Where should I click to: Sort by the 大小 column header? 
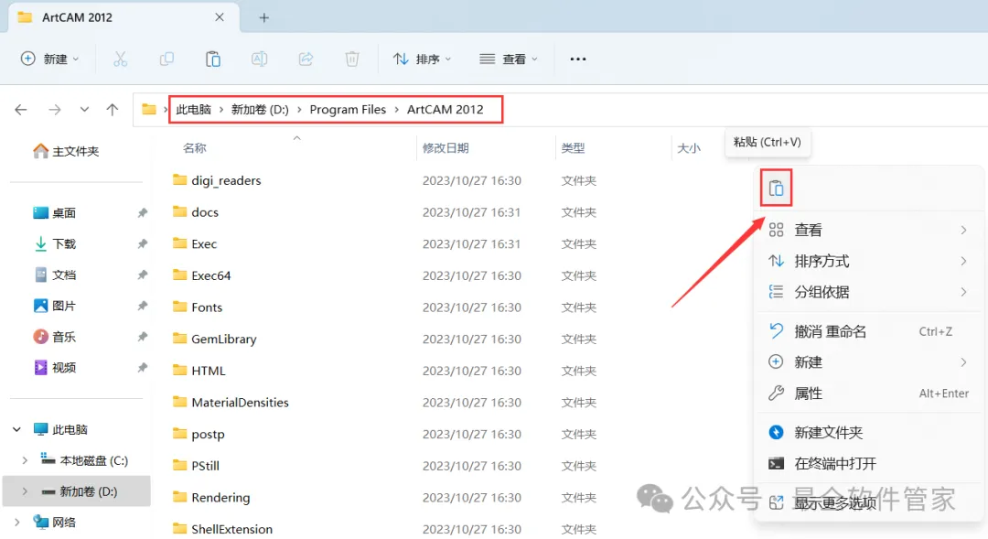688,148
